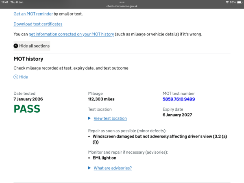Open get information corrected on your MOT history
Image resolution: width=244 pixels, height=183 pixels.
71,34
